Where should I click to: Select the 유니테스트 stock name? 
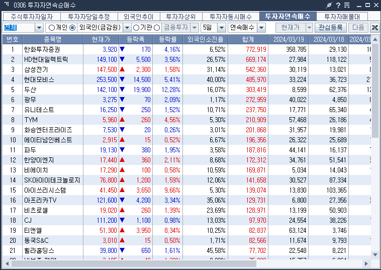39,110
